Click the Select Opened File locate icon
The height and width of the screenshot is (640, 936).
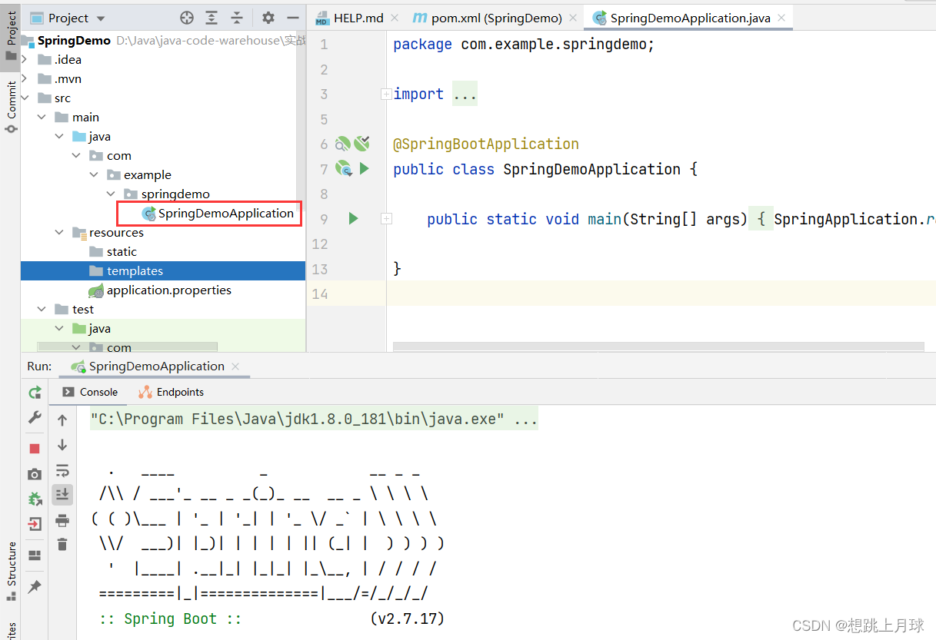187,18
